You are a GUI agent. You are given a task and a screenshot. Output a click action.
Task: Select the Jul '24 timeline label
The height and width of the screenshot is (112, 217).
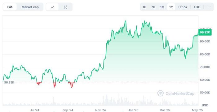(35, 110)
